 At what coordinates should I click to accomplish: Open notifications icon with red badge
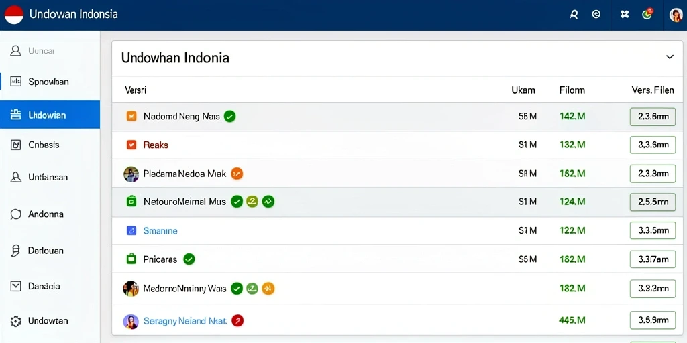[x=647, y=14]
